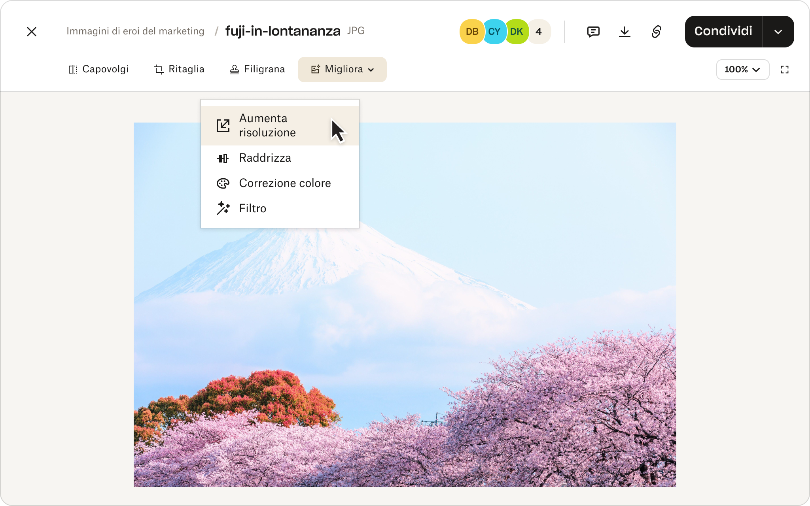Click the fuji-in-lontananza file name
This screenshot has height=506, width=810.
click(283, 31)
